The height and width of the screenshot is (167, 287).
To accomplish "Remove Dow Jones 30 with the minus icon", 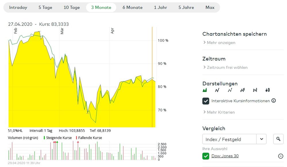I will click(281, 156).
